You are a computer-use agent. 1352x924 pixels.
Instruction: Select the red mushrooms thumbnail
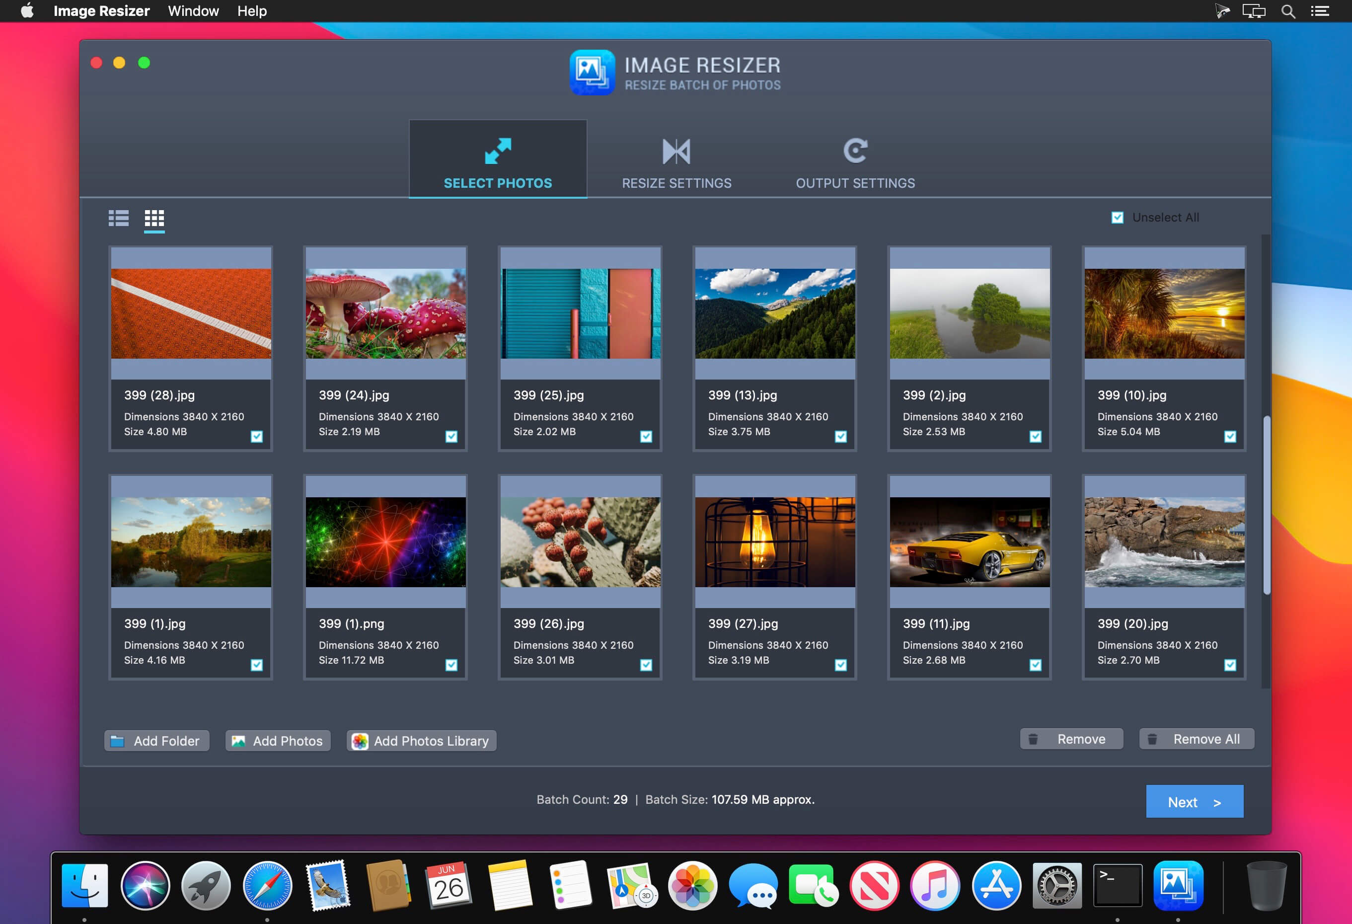(386, 313)
